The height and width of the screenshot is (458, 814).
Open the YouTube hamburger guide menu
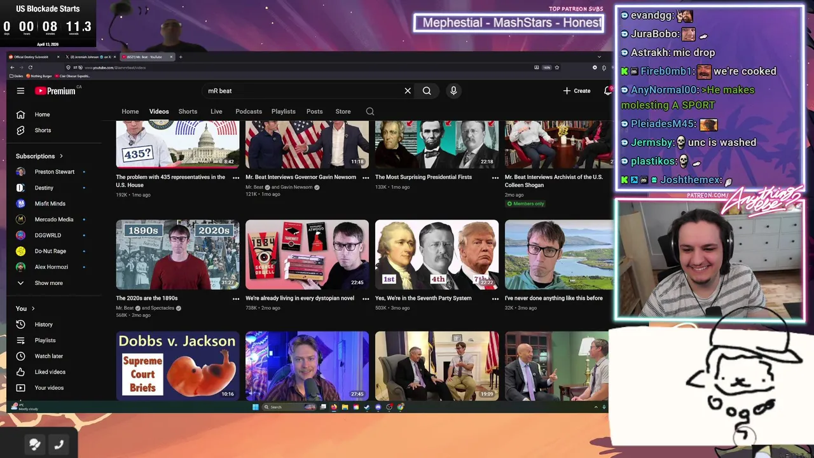click(20, 91)
